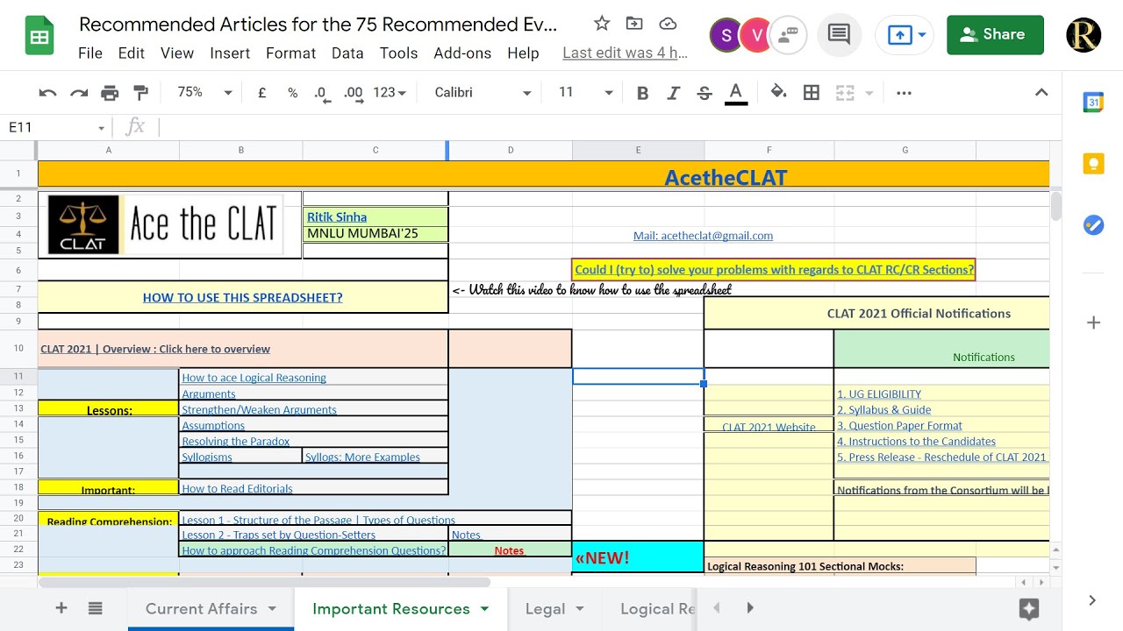Open the Format menu

[x=290, y=53]
